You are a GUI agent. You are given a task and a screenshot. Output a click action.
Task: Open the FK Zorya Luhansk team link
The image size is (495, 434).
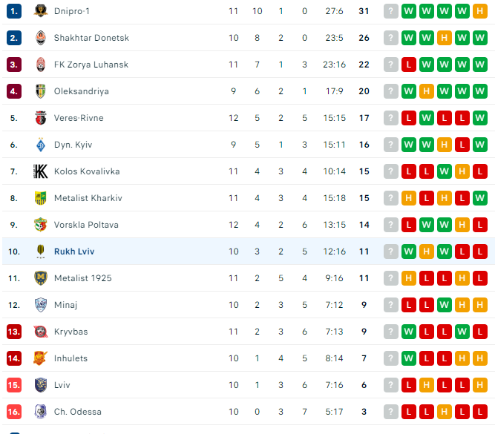click(x=91, y=65)
